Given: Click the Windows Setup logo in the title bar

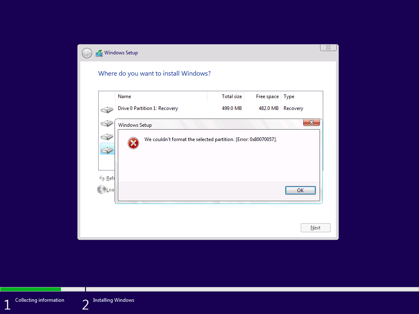Looking at the screenshot, I should click(x=99, y=53).
